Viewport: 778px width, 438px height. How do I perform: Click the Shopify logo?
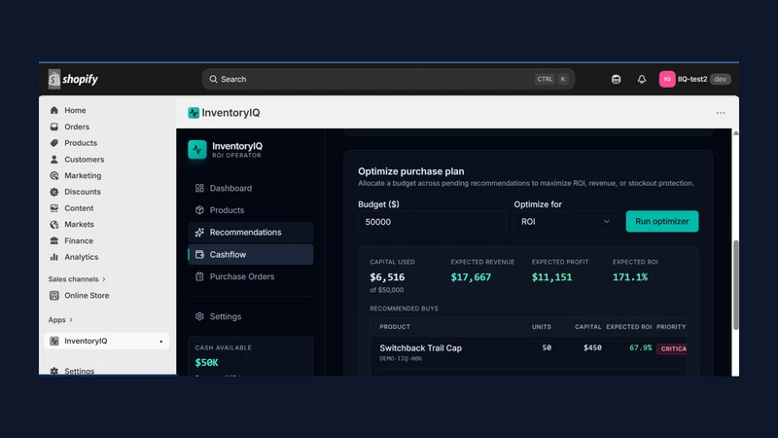click(74, 79)
